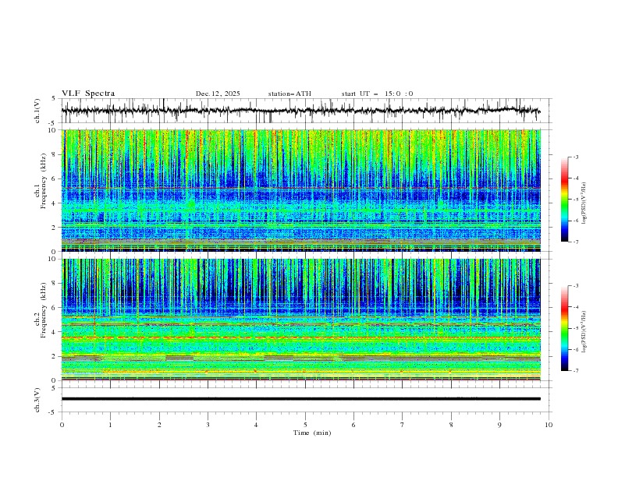Viewport: 618px width, 477px height.
Task: Click the ch.2 'Frequency (kHz)' axis label
Action: (43, 310)
